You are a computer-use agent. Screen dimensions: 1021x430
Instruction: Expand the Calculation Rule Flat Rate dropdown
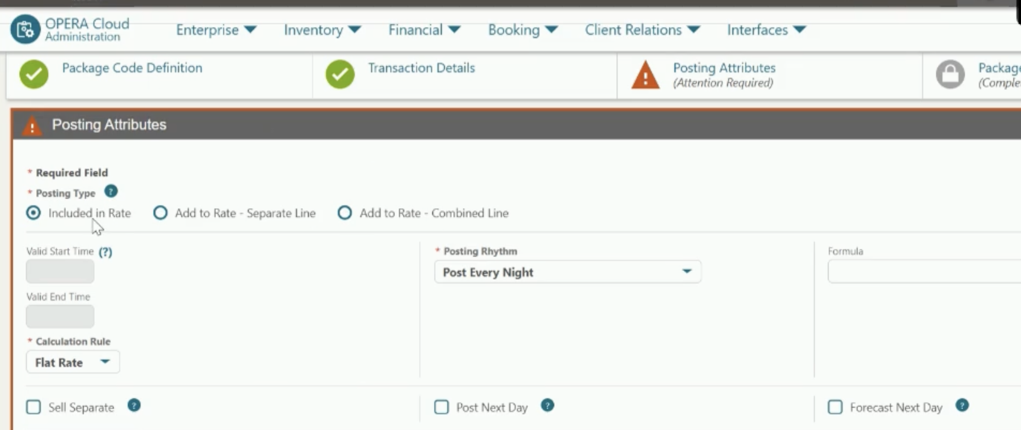coord(73,362)
